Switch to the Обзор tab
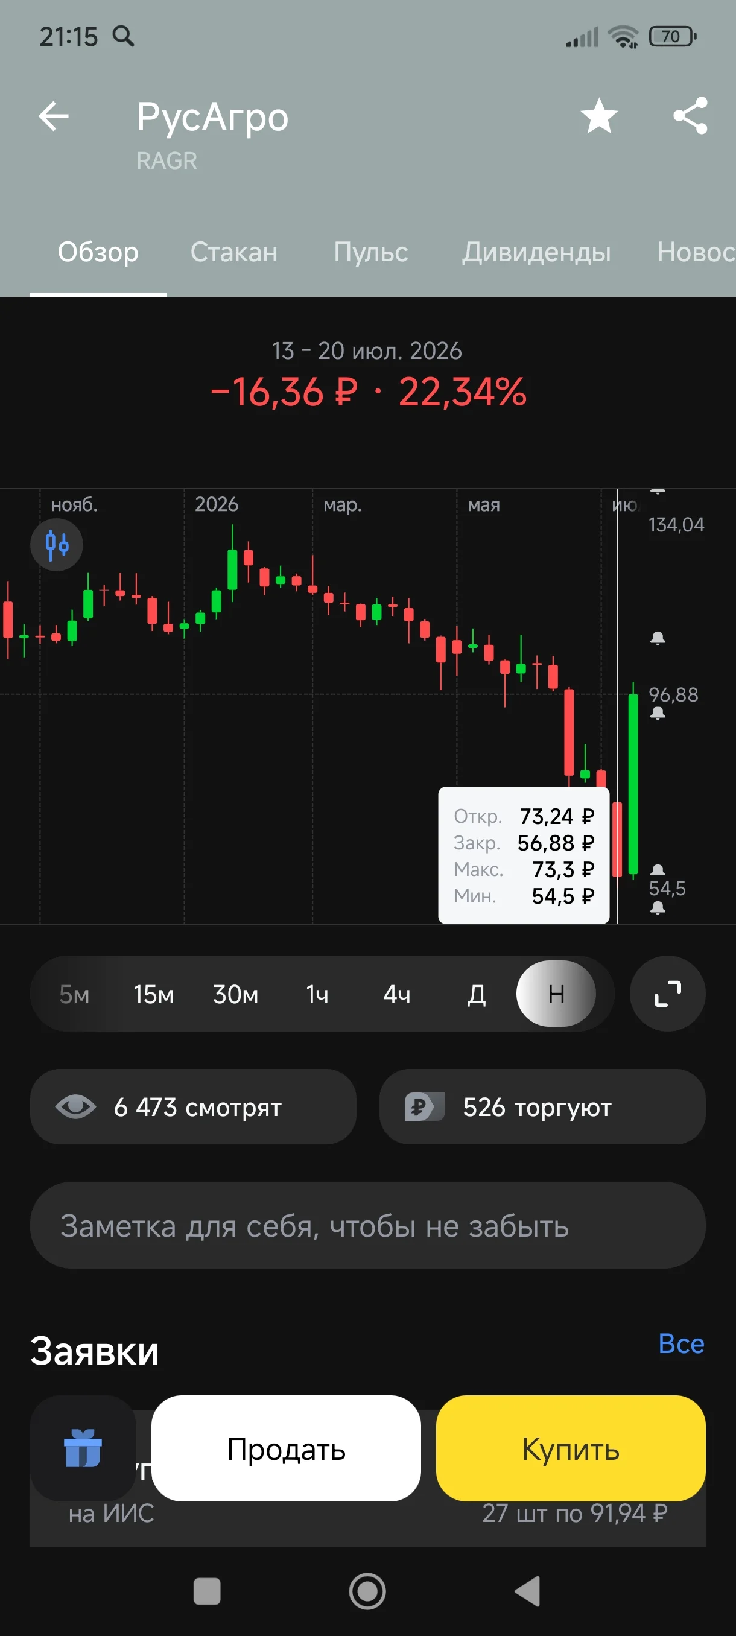The height and width of the screenshot is (1636, 736). pyautogui.click(x=98, y=252)
